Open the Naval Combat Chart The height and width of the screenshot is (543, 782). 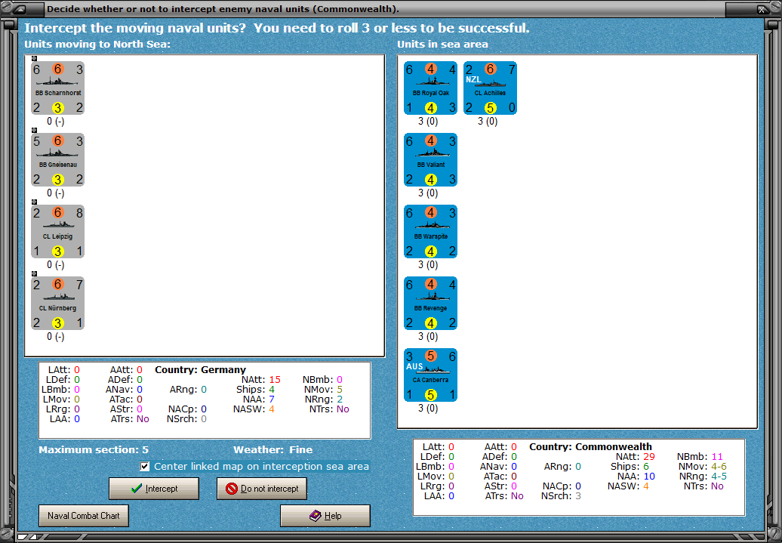[x=84, y=516]
